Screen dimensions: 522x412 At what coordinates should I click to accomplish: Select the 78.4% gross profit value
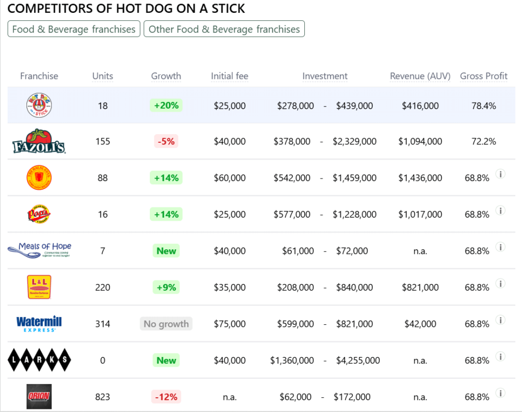484,106
